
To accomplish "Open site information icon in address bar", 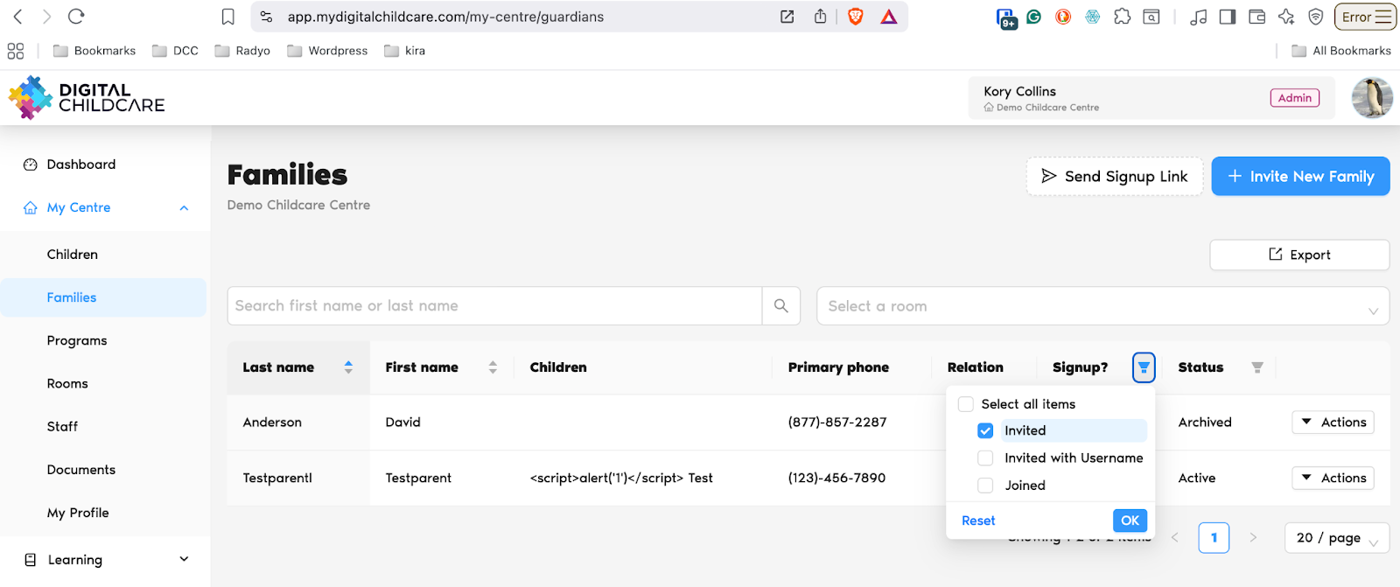I will point(267,17).
